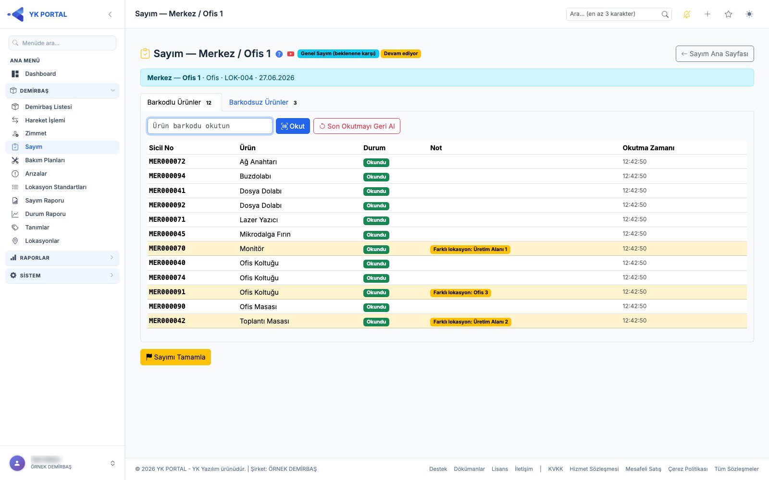Switch to Barkodsuz Ürünler tab

(263, 102)
